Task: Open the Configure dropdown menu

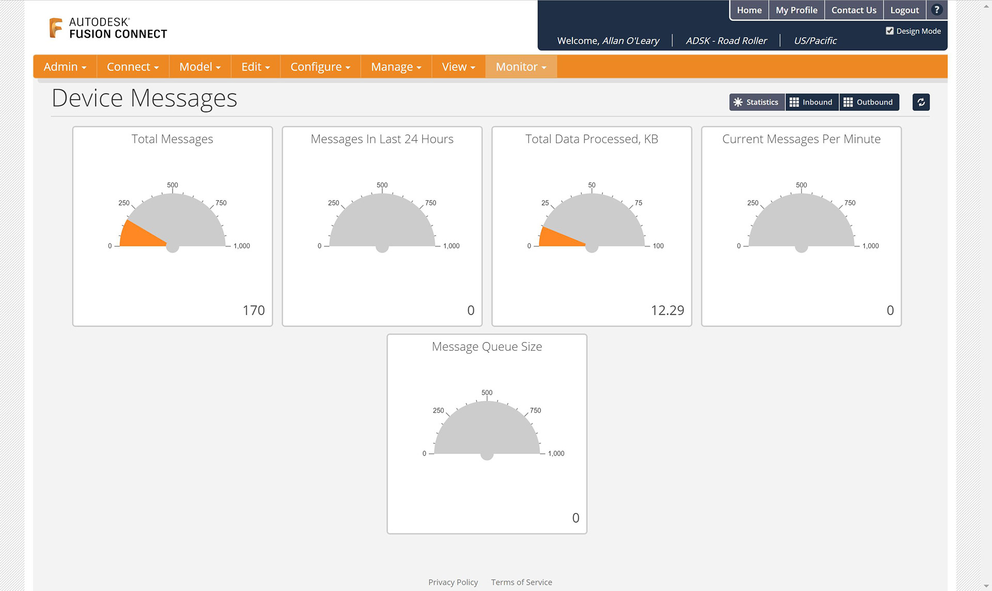Action: point(320,67)
